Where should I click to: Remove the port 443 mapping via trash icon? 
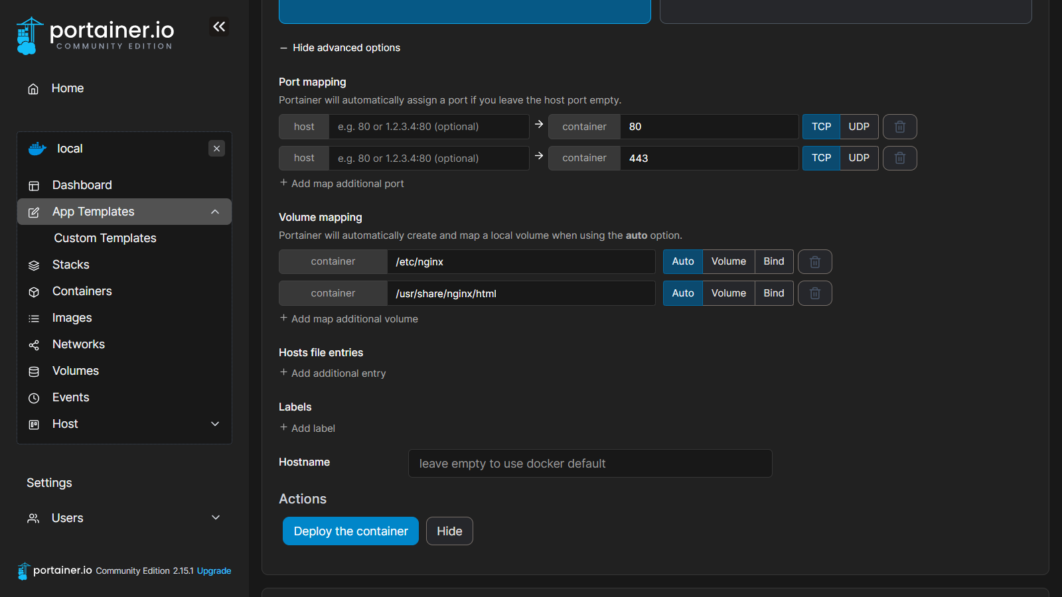[899, 158]
